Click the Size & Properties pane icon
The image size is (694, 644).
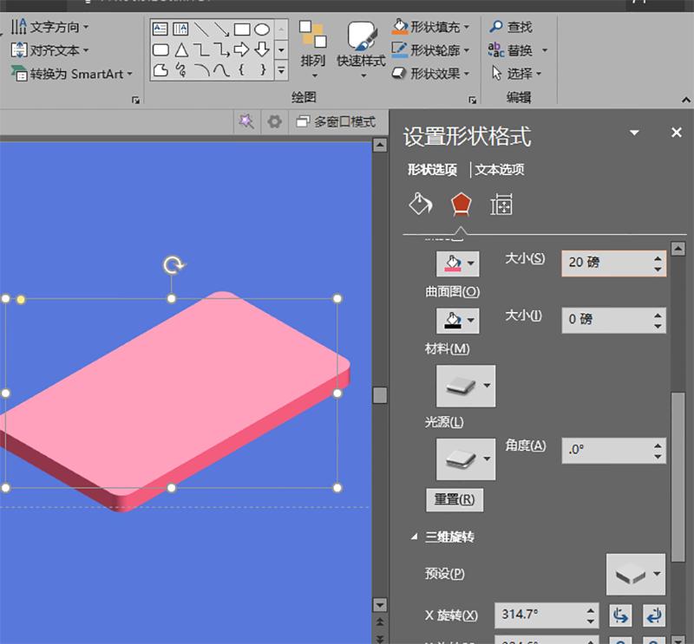(x=501, y=205)
